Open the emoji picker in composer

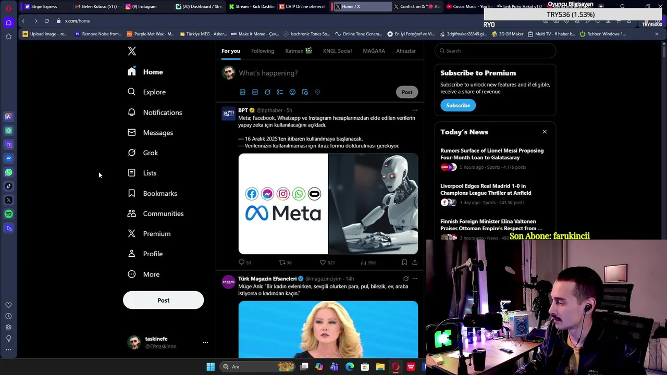(x=292, y=92)
